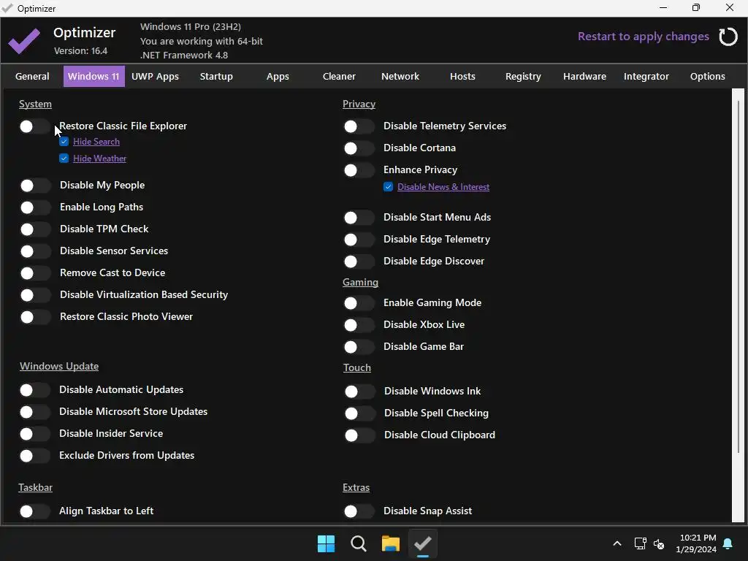Viewport: 748px width, 561px height.
Task: Open the Integrator tab
Action: [x=646, y=76]
